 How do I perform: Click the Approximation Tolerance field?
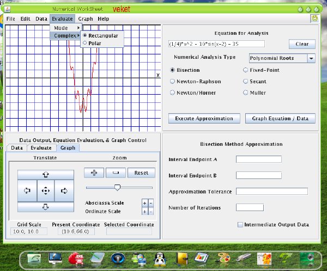(x=272, y=192)
